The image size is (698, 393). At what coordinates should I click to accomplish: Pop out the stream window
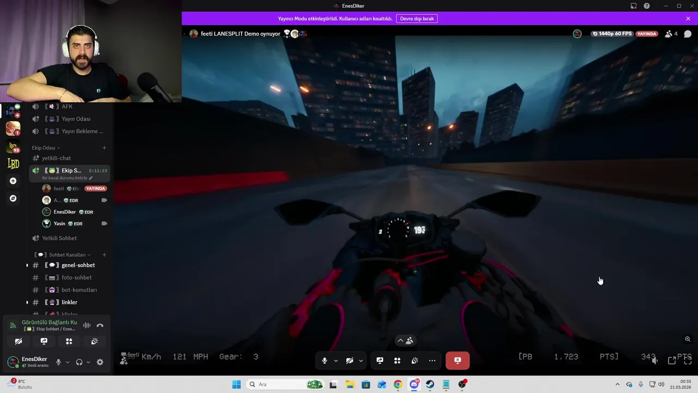[672, 360]
